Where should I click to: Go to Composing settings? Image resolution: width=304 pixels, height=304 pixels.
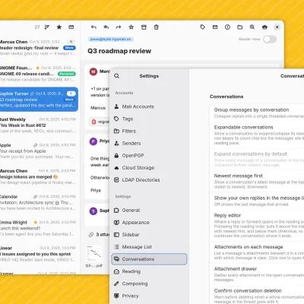[149, 283]
